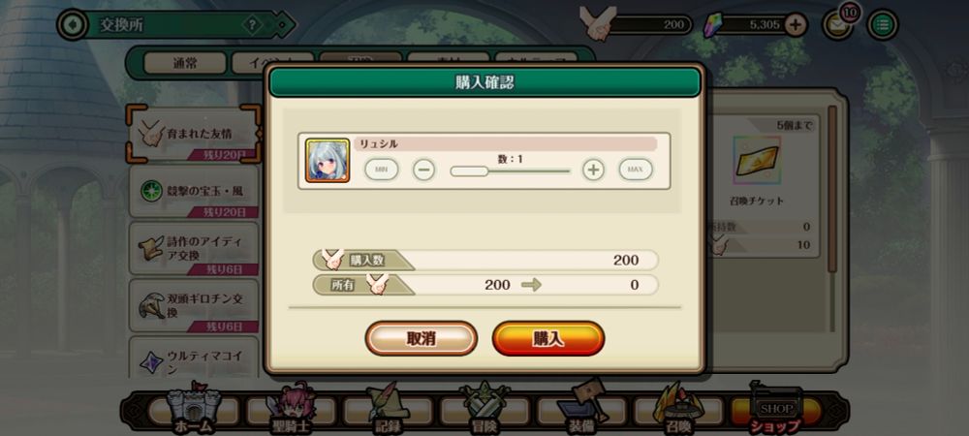Go back using the 交換所 arrow icon
Viewport: 969px width, 436px height.
click(73, 24)
